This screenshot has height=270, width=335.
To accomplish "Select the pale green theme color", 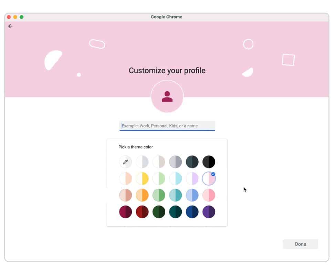I will 159,178.
